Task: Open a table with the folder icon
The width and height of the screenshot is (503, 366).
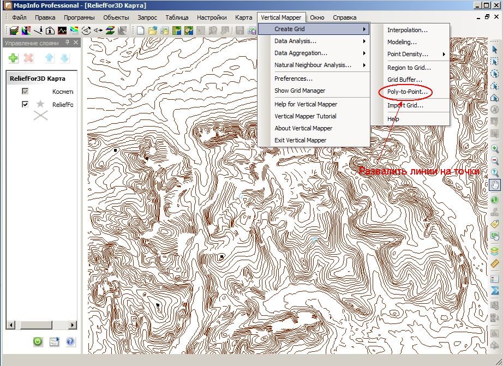Action: [152, 31]
